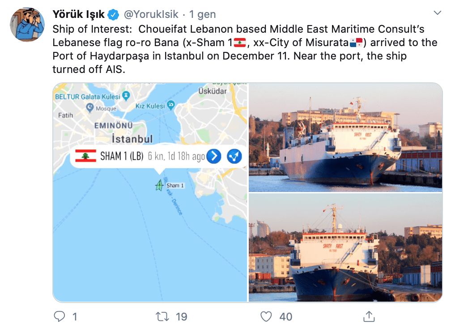451x333 pixels.
Task: Reply to the tweet
Action: [x=60, y=317]
